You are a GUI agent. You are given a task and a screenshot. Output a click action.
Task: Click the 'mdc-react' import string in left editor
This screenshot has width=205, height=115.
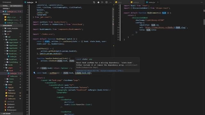click(x=45, y=17)
